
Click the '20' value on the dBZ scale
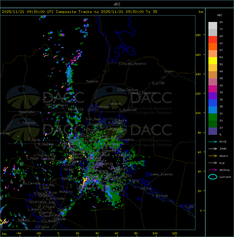221,121
